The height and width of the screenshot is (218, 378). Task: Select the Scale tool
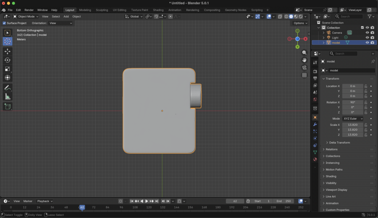point(8,69)
